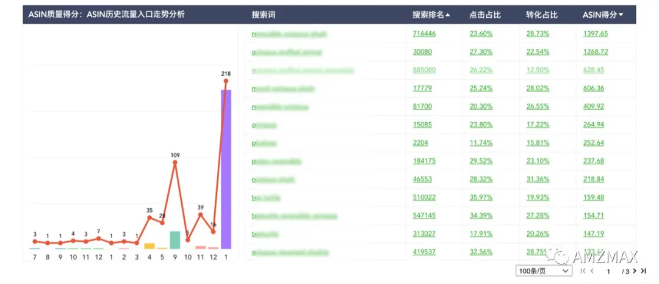The width and height of the screenshot is (659, 284).
Task: Jump to the last page
Action: [643, 271]
